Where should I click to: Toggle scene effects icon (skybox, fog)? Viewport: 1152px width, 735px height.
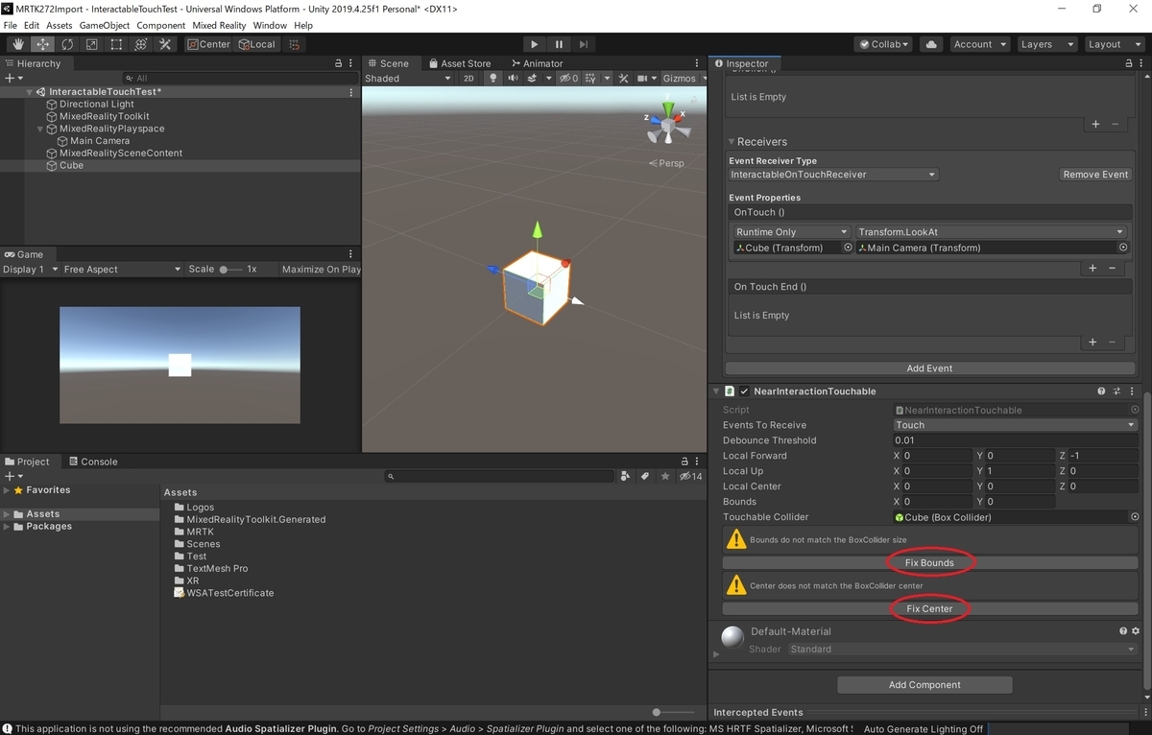coord(534,79)
